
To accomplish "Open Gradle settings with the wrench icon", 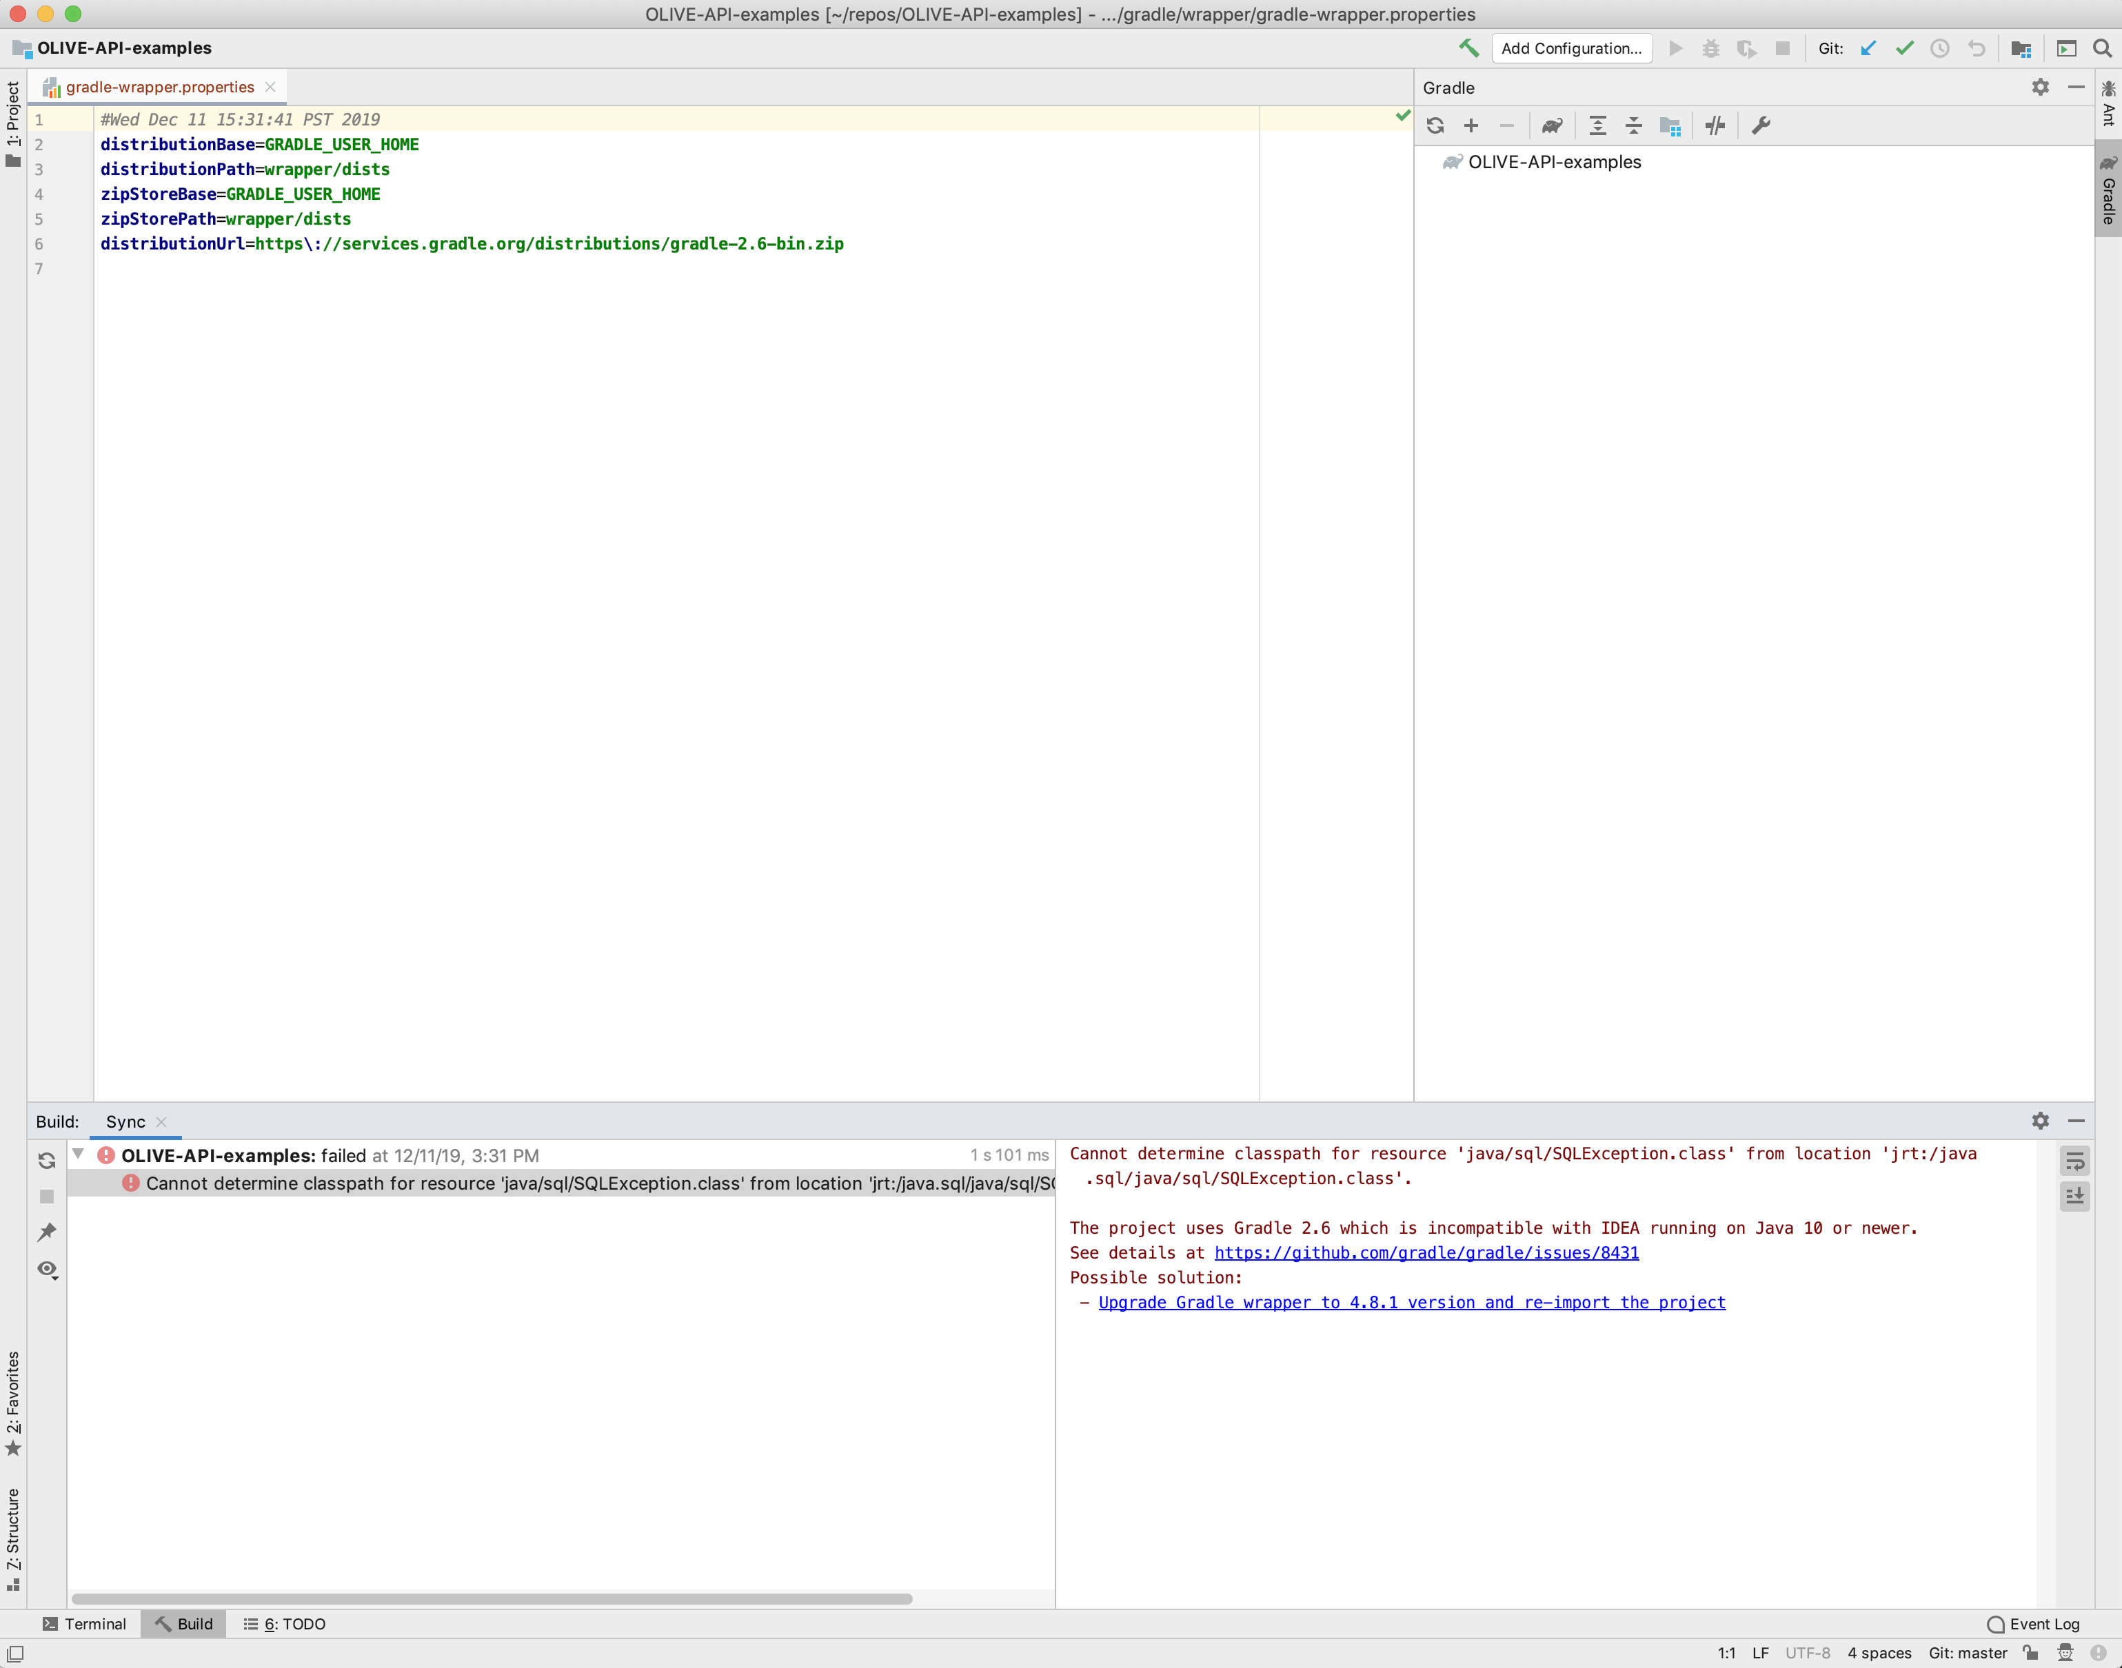I will click(1761, 125).
